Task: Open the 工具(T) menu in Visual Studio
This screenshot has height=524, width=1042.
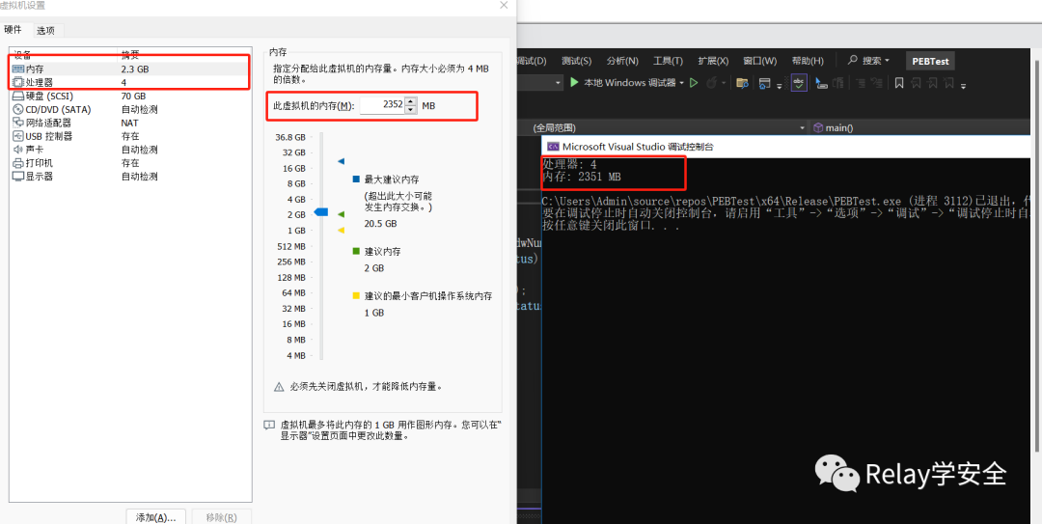Action: [x=668, y=61]
